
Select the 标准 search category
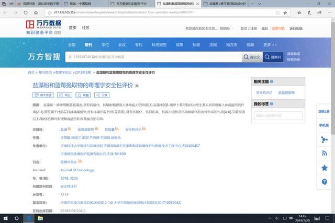[x=196, y=45]
